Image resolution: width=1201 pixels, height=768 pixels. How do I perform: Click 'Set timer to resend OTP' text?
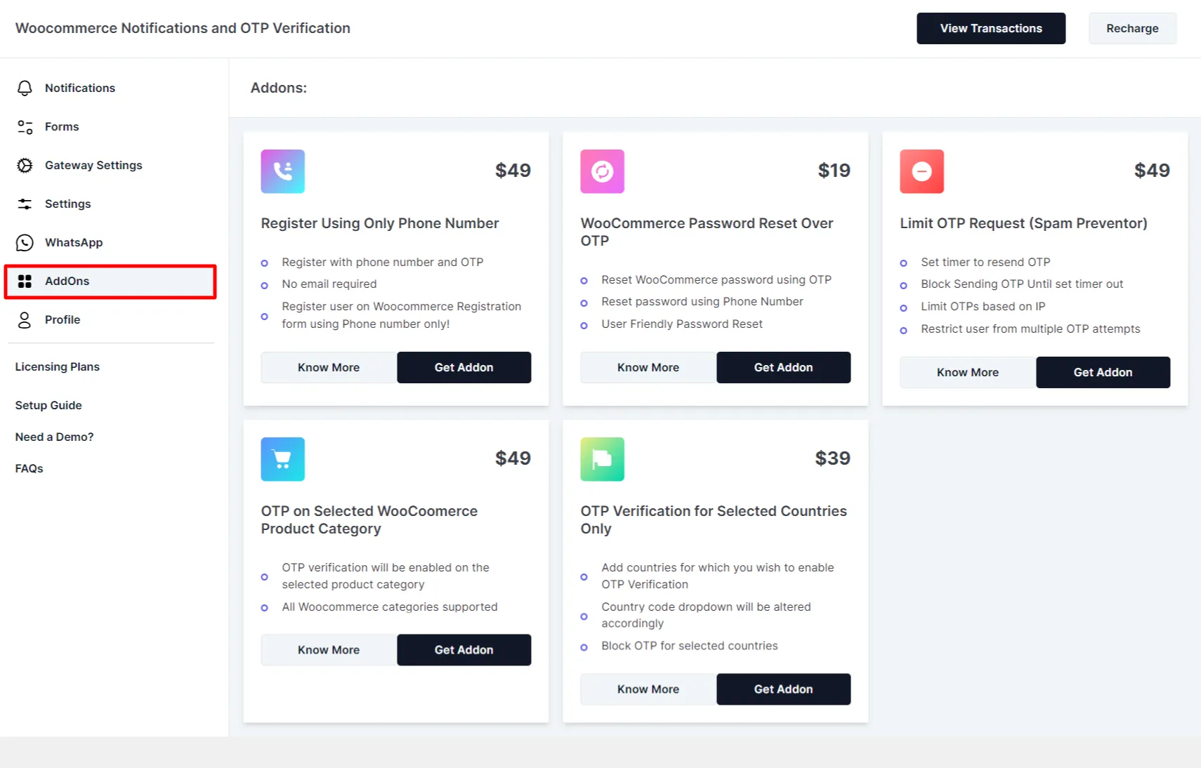(985, 262)
